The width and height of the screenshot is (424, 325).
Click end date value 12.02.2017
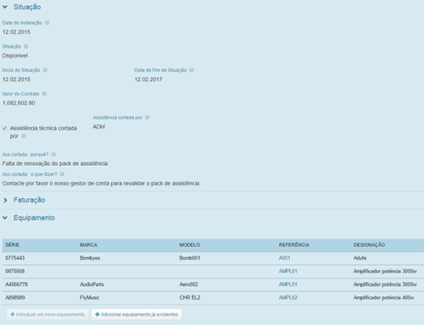pyautogui.click(x=148, y=80)
